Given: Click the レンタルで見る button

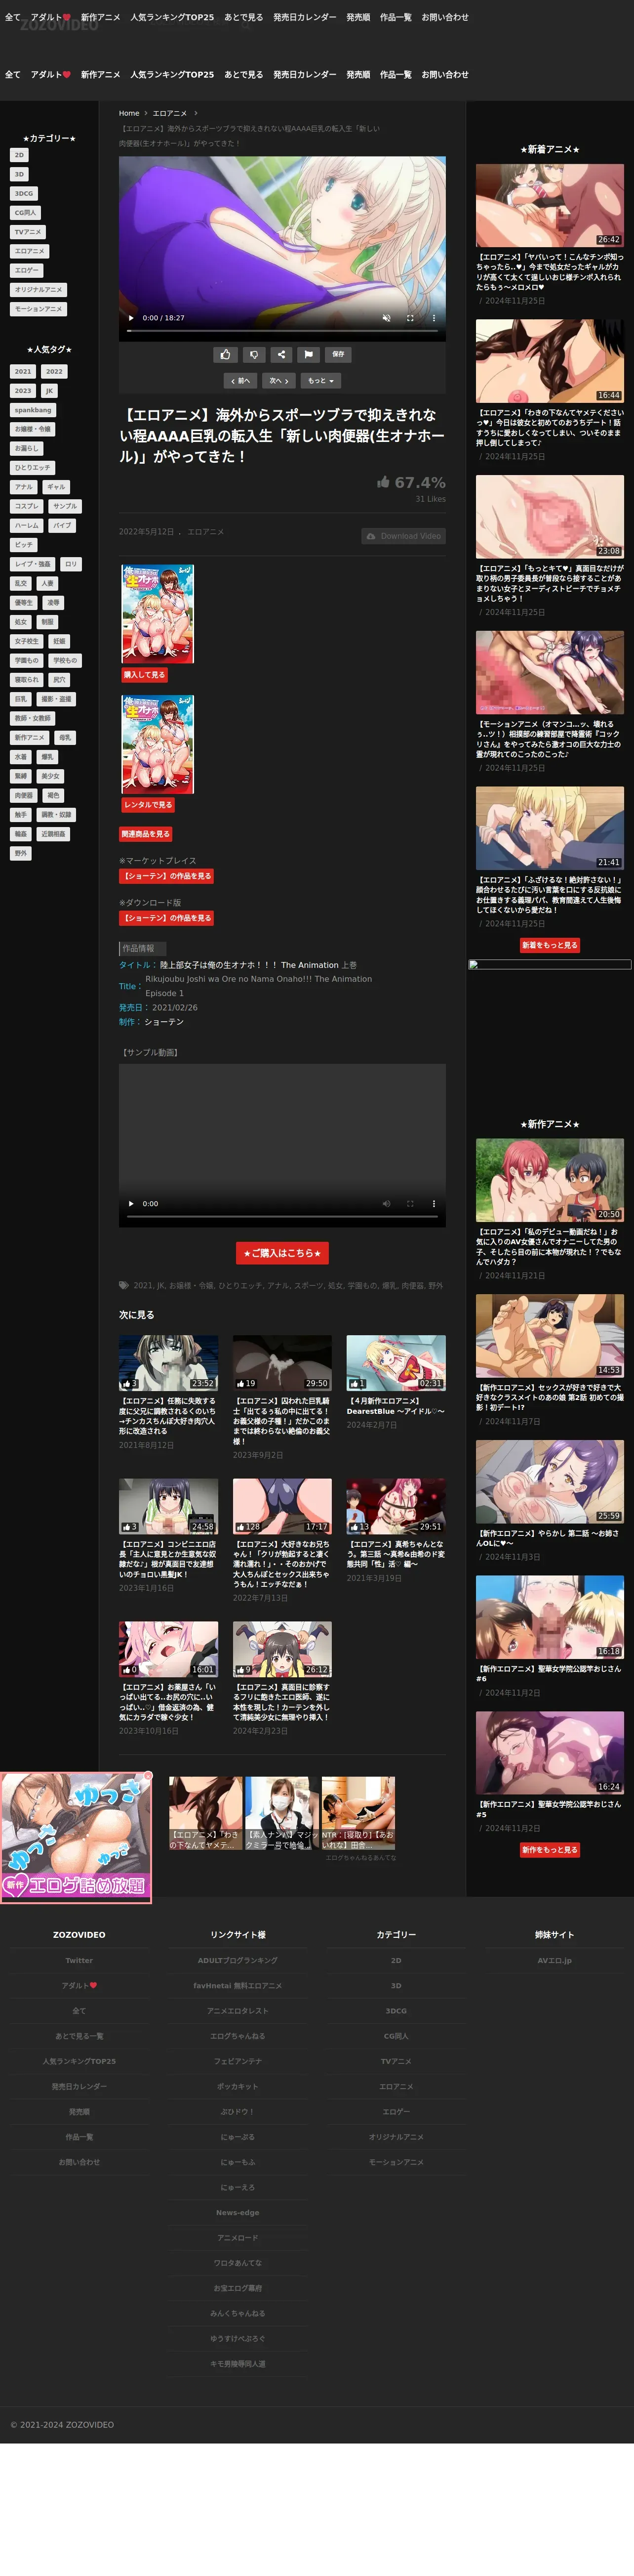Looking at the screenshot, I should pyautogui.click(x=148, y=805).
